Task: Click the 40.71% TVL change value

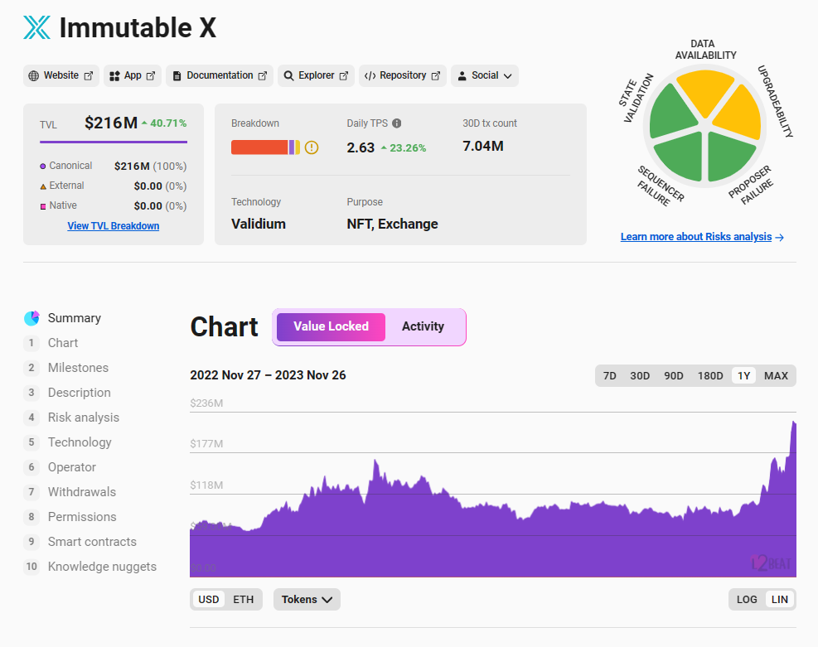Action: point(168,123)
